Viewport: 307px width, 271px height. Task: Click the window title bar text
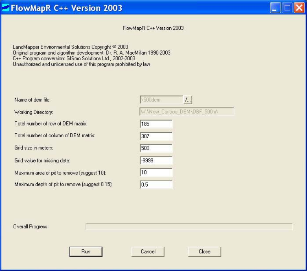pos(67,8)
